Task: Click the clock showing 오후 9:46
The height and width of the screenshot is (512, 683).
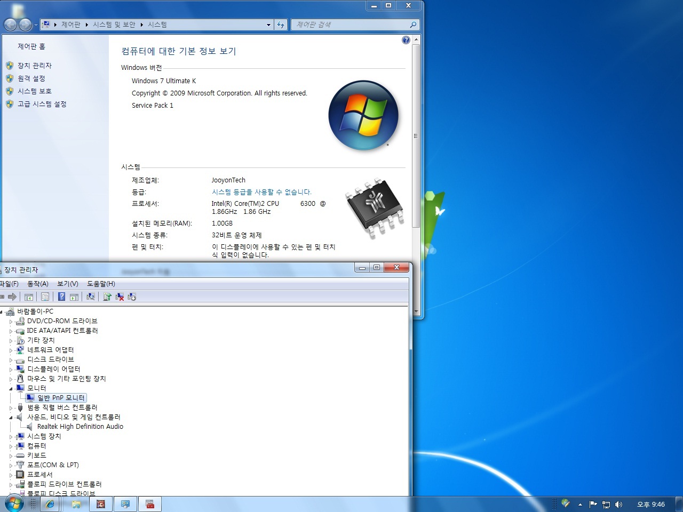Action: coord(651,505)
